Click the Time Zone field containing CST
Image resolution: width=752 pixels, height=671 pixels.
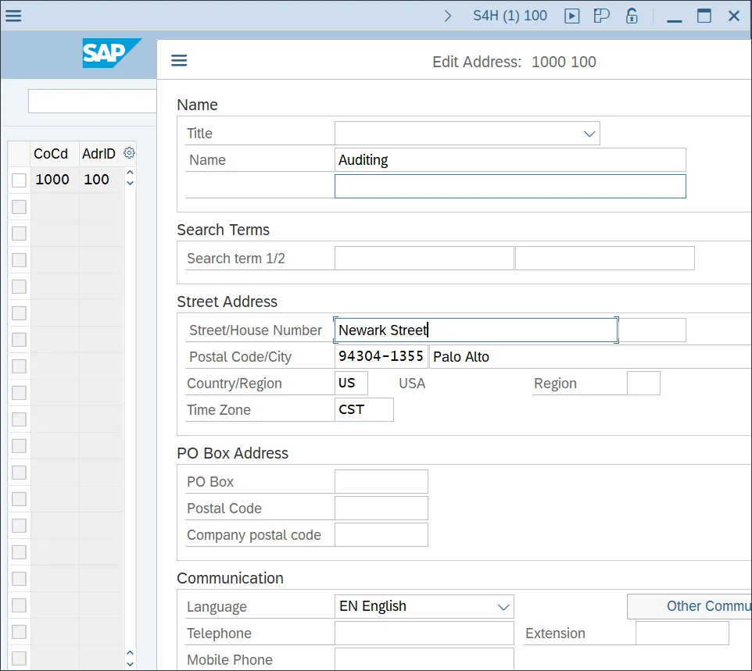pyautogui.click(x=363, y=410)
